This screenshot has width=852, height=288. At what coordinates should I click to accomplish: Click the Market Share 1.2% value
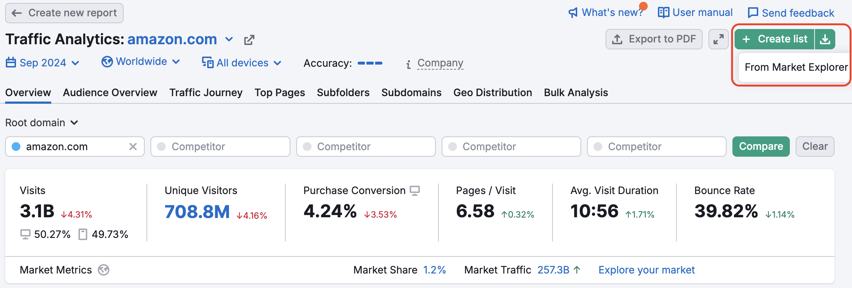[434, 270]
